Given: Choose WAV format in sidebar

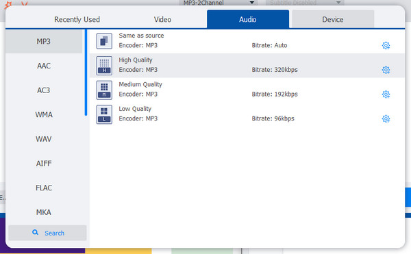Looking at the screenshot, I should [44, 139].
